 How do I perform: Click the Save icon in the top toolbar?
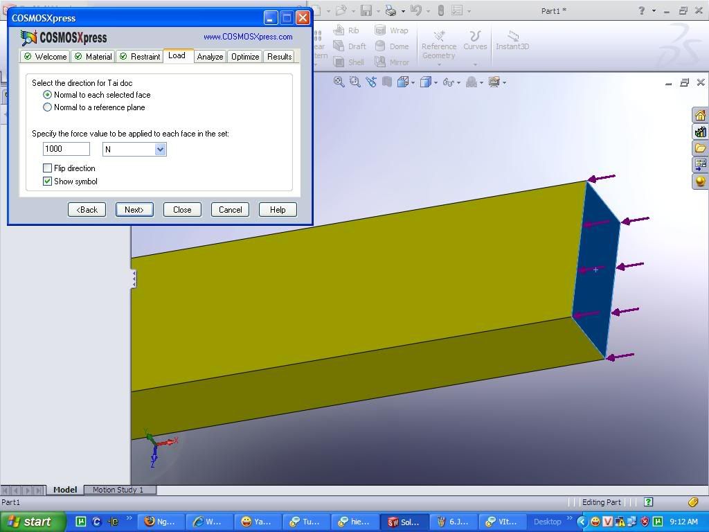pyautogui.click(x=366, y=10)
